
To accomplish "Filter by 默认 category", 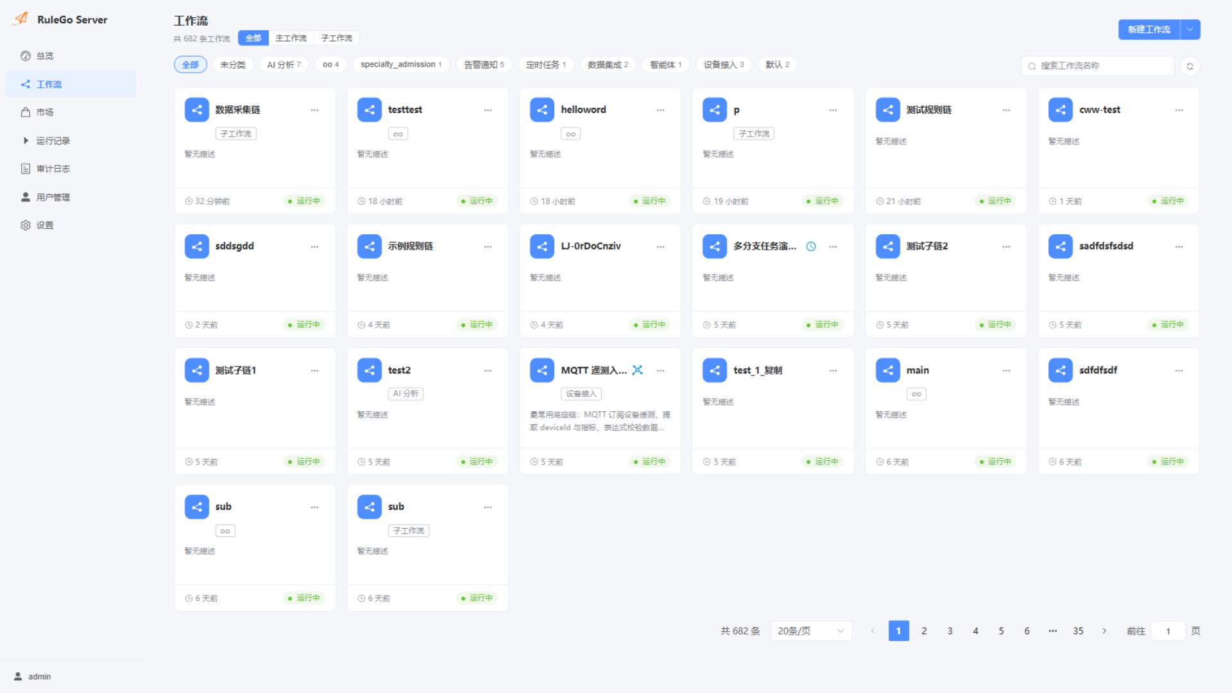I will [778, 65].
